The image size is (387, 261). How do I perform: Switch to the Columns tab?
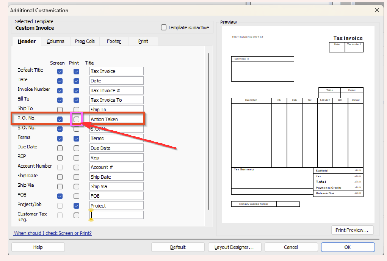pos(55,41)
